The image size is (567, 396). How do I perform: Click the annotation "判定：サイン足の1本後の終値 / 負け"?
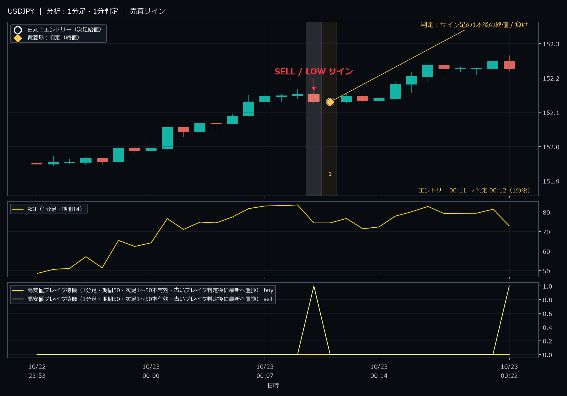coord(474,25)
